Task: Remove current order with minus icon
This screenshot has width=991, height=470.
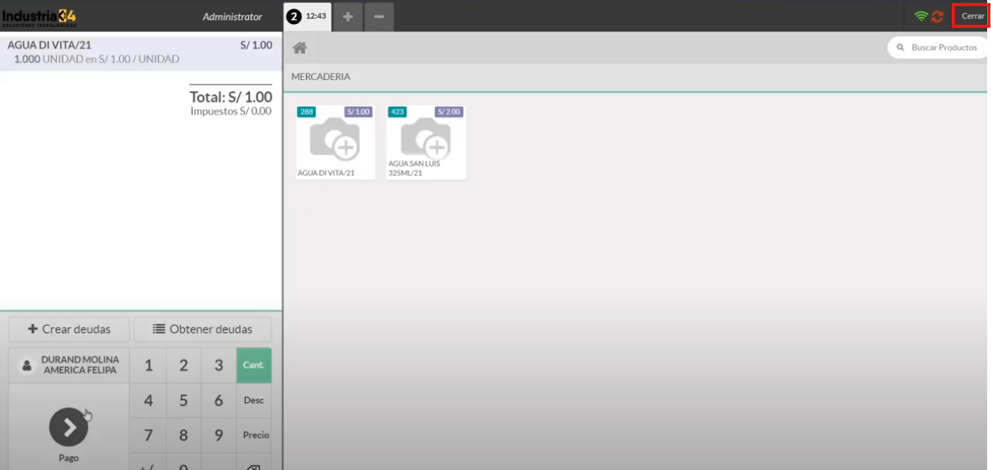Action: (379, 17)
